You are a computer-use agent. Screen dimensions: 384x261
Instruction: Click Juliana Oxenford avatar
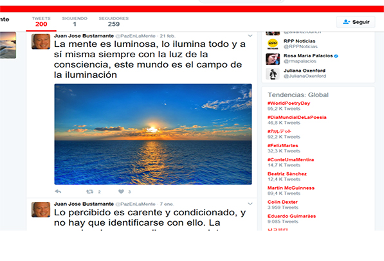273,74
